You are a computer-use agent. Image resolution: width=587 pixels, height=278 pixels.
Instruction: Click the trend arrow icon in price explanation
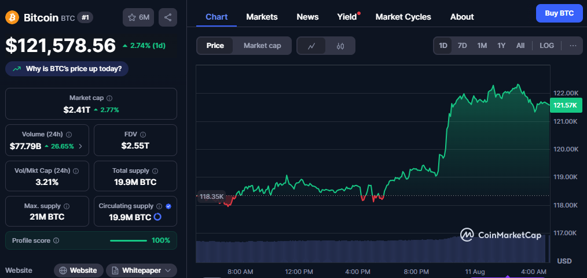point(16,69)
